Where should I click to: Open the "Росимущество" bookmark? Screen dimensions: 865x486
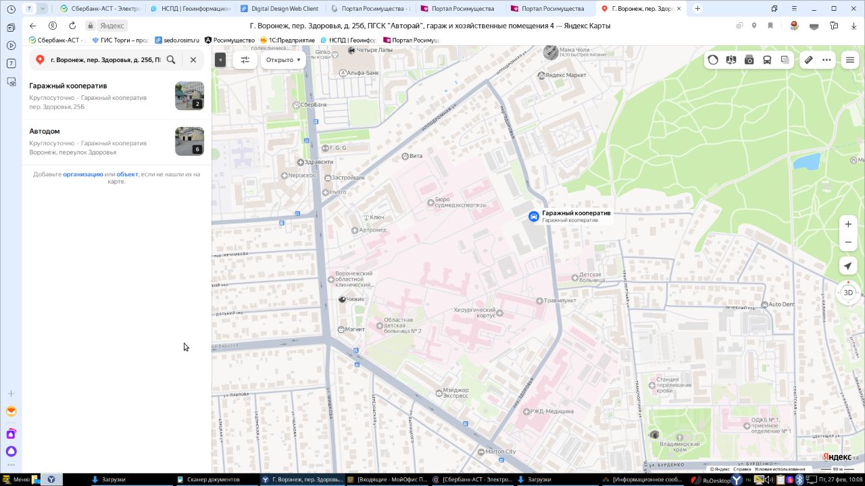pos(229,40)
